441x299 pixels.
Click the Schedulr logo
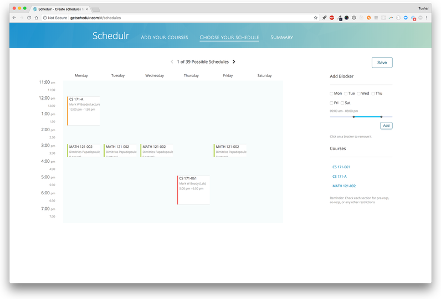coord(111,35)
